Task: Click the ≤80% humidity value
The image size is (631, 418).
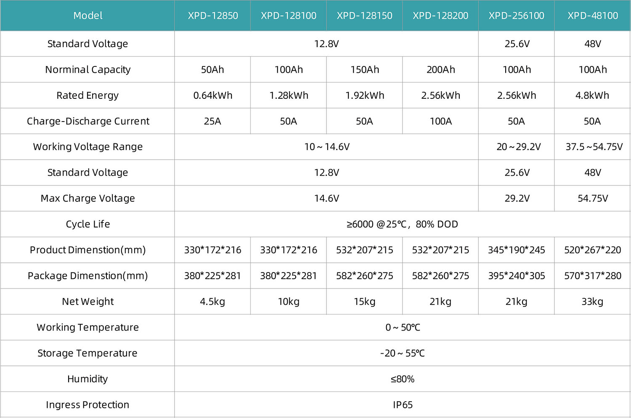Action: (x=402, y=379)
